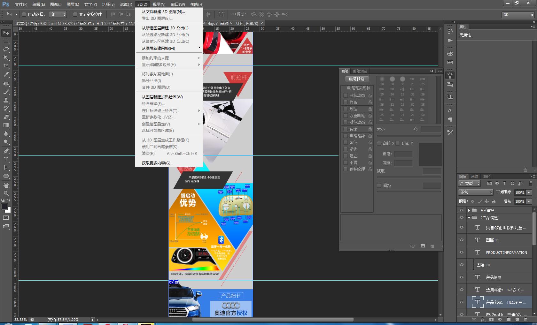Open the 从图层新建网格(M) submenu
537x325 pixels.
pos(169,48)
